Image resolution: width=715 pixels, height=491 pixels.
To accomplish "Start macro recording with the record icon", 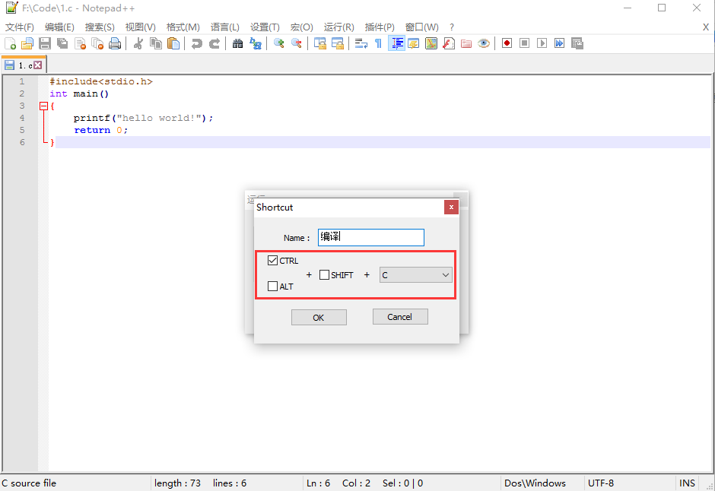I will tap(507, 43).
